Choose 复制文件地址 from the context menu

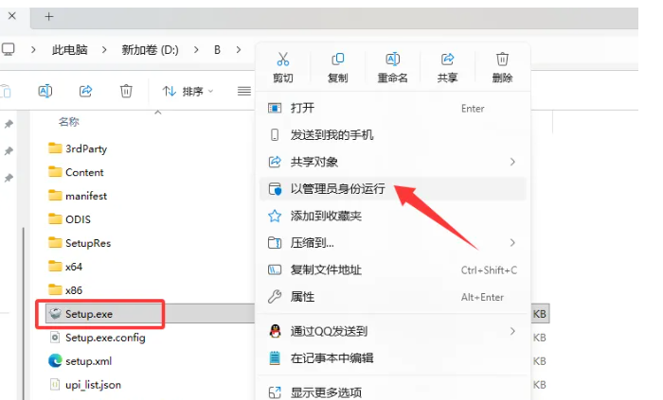click(x=326, y=270)
